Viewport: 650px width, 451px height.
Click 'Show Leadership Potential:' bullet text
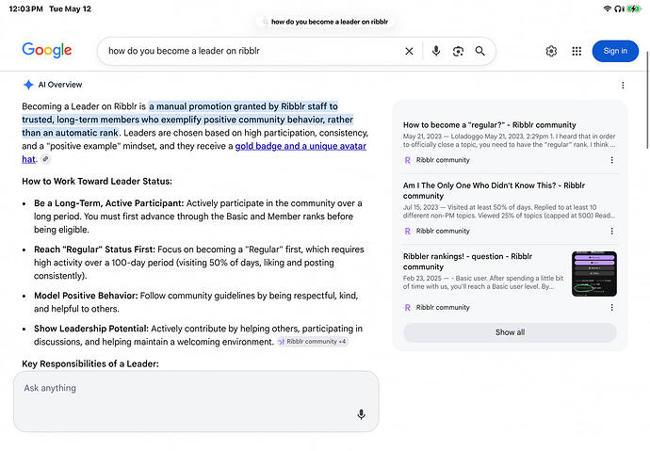(91, 329)
